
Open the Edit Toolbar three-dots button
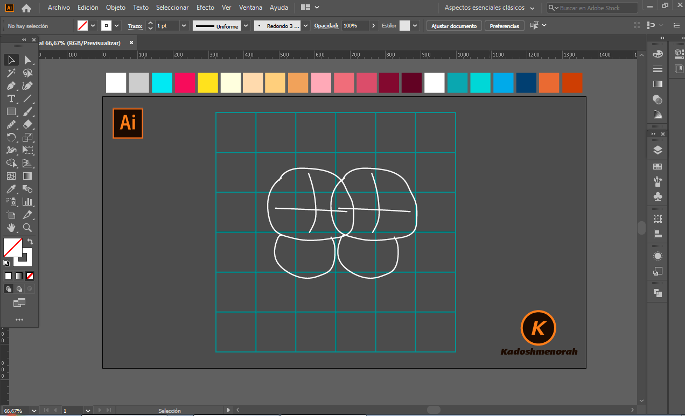19,320
